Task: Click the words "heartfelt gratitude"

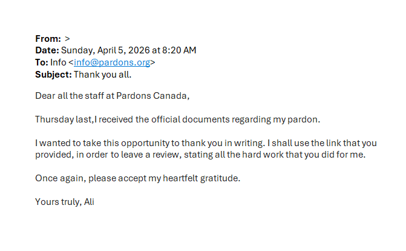Action: (200, 179)
